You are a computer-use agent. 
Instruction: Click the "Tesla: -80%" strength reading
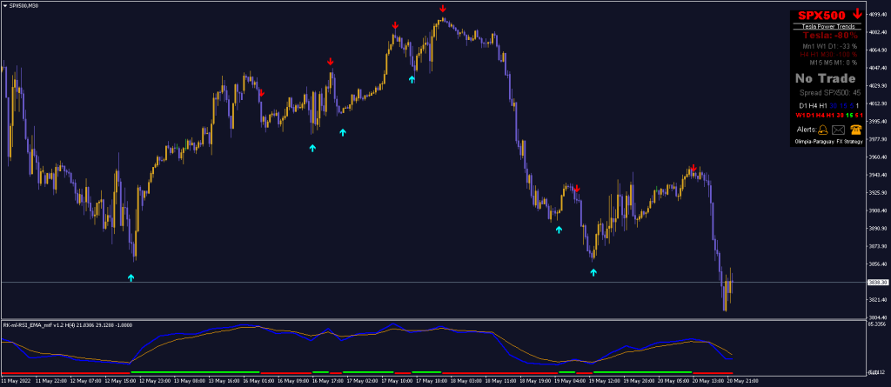coord(829,36)
